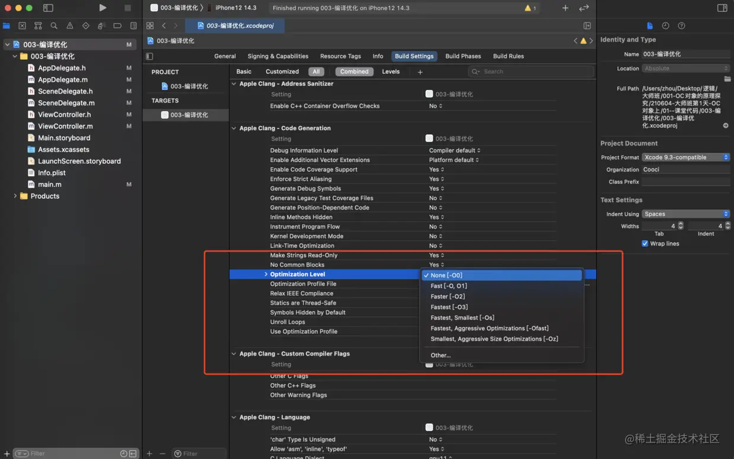Viewport: 734px width, 459px height.
Task: Collapse Apple Clang - Custom Compiler Flags section
Action: 234,354
